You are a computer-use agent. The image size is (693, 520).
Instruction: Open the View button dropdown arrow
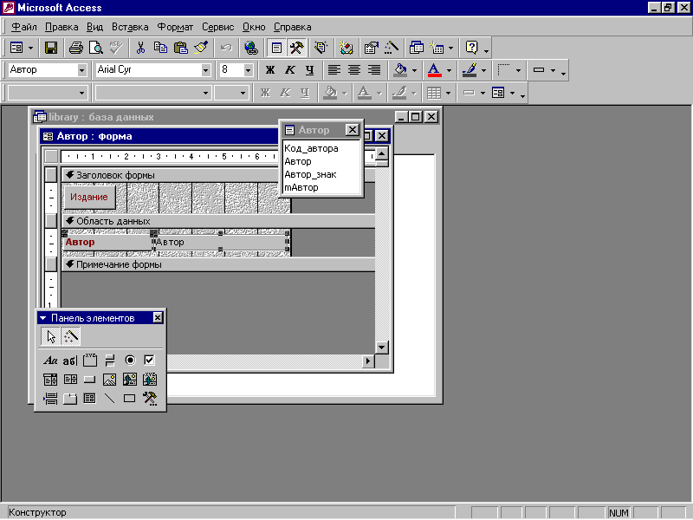coord(31,48)
